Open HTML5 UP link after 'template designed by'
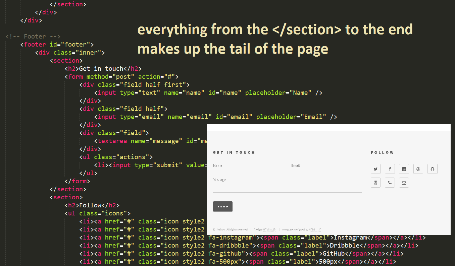Image resolution: width=455 pixels, height=266 pixels. pyautogui.click(x=315, y=229)
